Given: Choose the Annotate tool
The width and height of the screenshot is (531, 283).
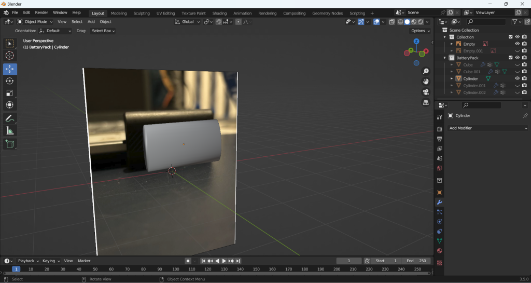Looking at the screenshot, I should click(x=10, y=118).
